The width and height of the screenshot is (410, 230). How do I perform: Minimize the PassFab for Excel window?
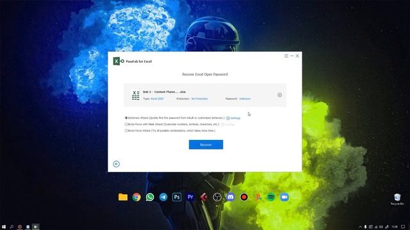(x=292, y=56)
